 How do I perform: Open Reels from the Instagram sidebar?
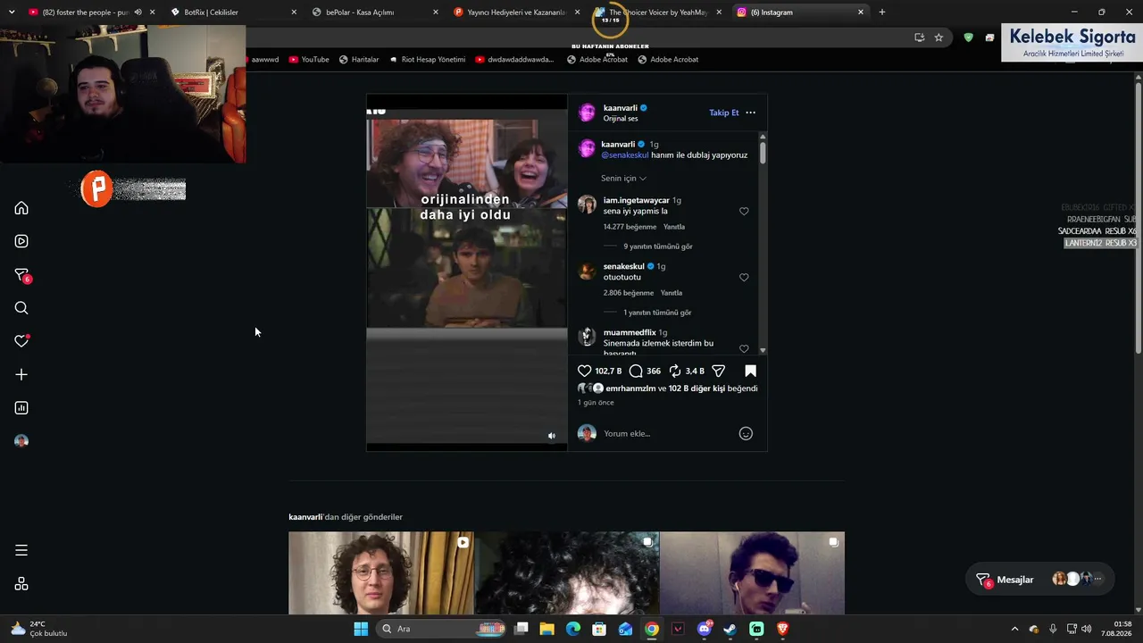[21, 241]
